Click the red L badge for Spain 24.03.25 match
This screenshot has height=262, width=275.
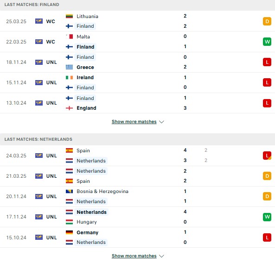click(x=267, y=156)
